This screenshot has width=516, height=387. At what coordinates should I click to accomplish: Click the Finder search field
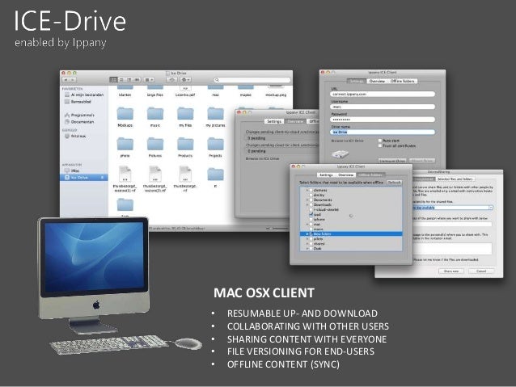252,80
